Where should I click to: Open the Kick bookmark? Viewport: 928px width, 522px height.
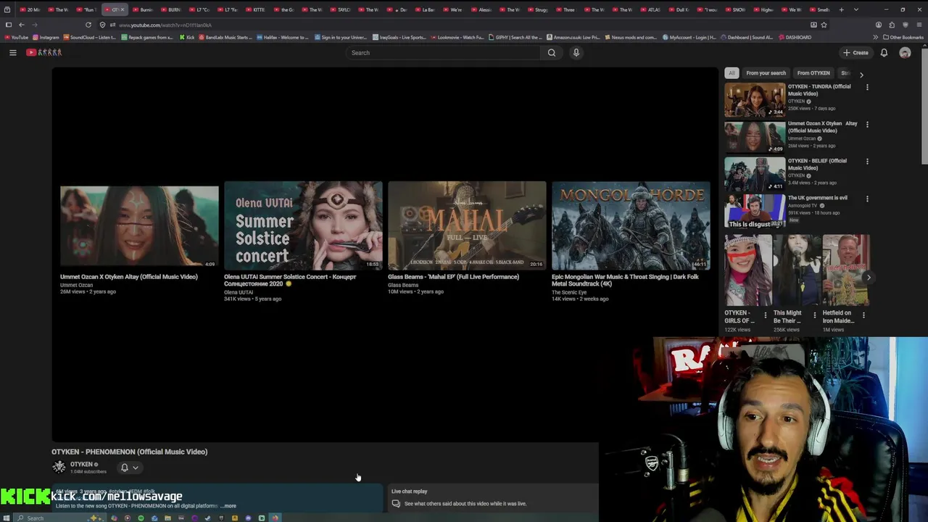coord(187,37)
